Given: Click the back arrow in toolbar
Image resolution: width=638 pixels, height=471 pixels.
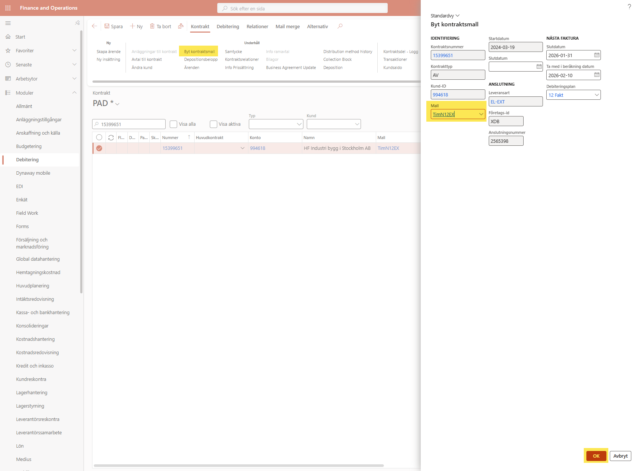Looking at the screenshot, I should click(x=94, y=26).
